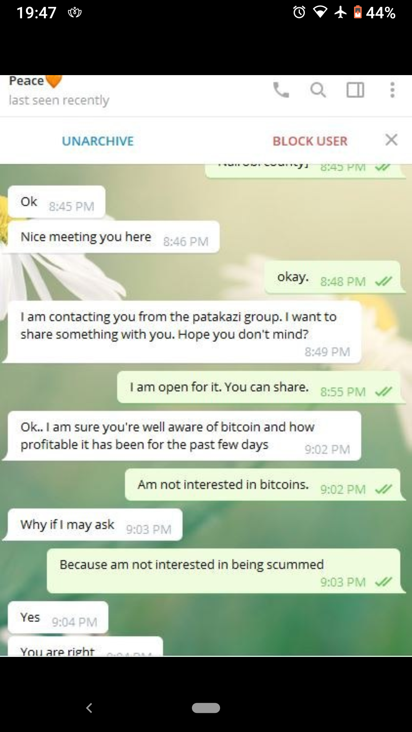
Task: Tap the battery icon in status bar
Action: click(357, 13)
